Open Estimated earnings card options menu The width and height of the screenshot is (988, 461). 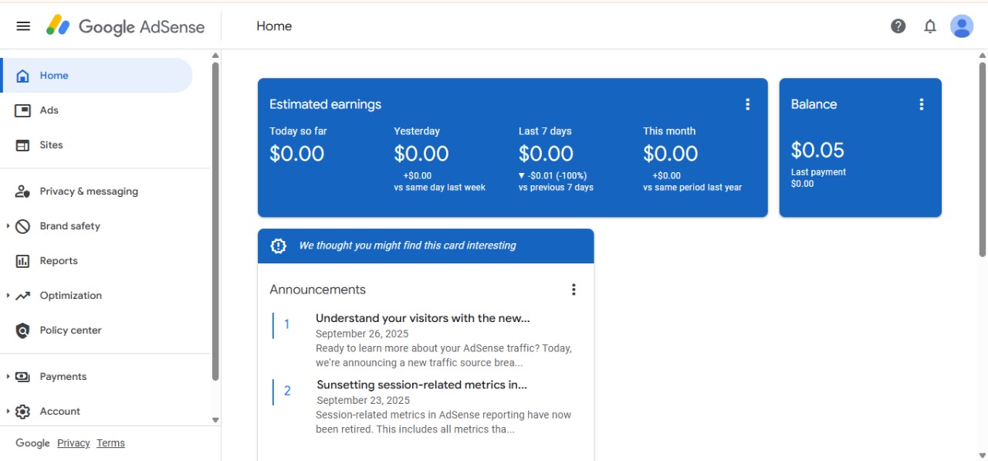tap(747, 104)
